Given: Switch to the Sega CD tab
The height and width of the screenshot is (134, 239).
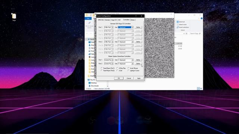Looking at the screenshot, I should coord(114,20).
